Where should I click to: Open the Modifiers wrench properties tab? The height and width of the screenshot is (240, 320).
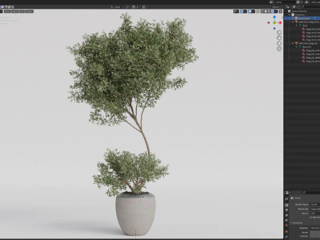(287, 237)
